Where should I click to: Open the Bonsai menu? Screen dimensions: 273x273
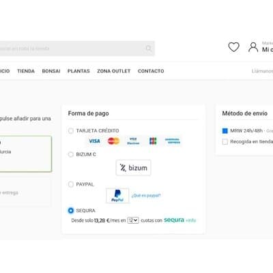tap(51, 71)
